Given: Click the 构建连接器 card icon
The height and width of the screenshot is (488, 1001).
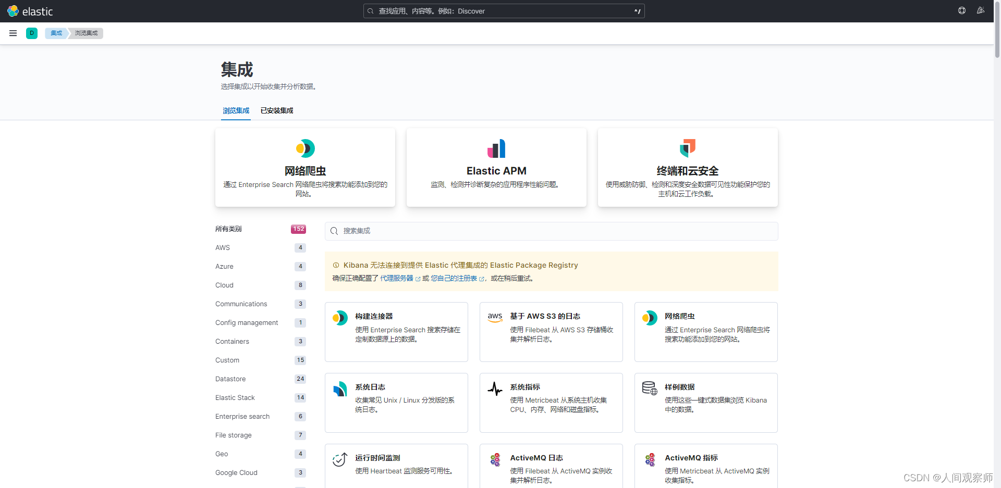Looking at the screenshot, I should click(340, 318).
